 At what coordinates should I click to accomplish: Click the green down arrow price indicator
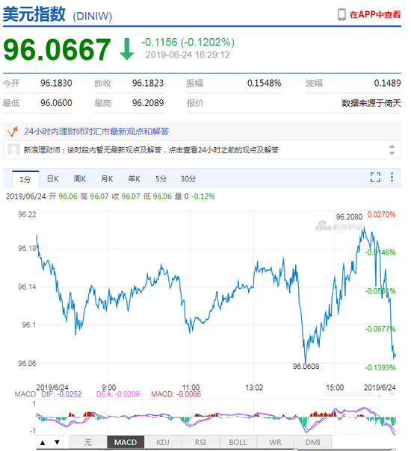coord(126,49)
